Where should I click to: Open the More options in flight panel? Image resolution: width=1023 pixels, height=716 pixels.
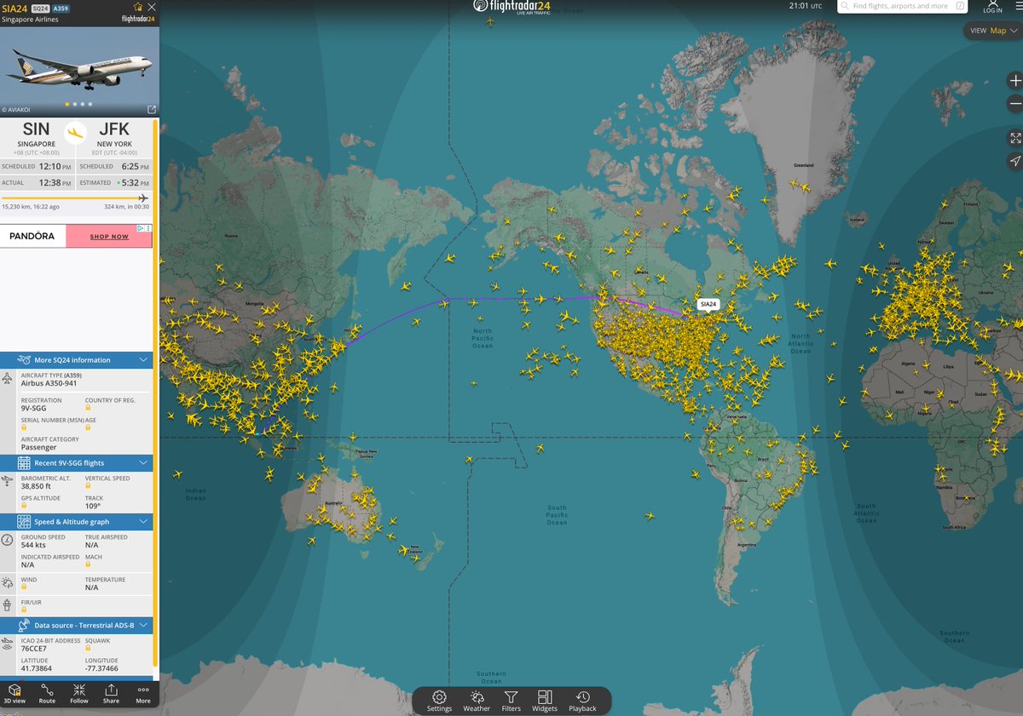[143, 693]
